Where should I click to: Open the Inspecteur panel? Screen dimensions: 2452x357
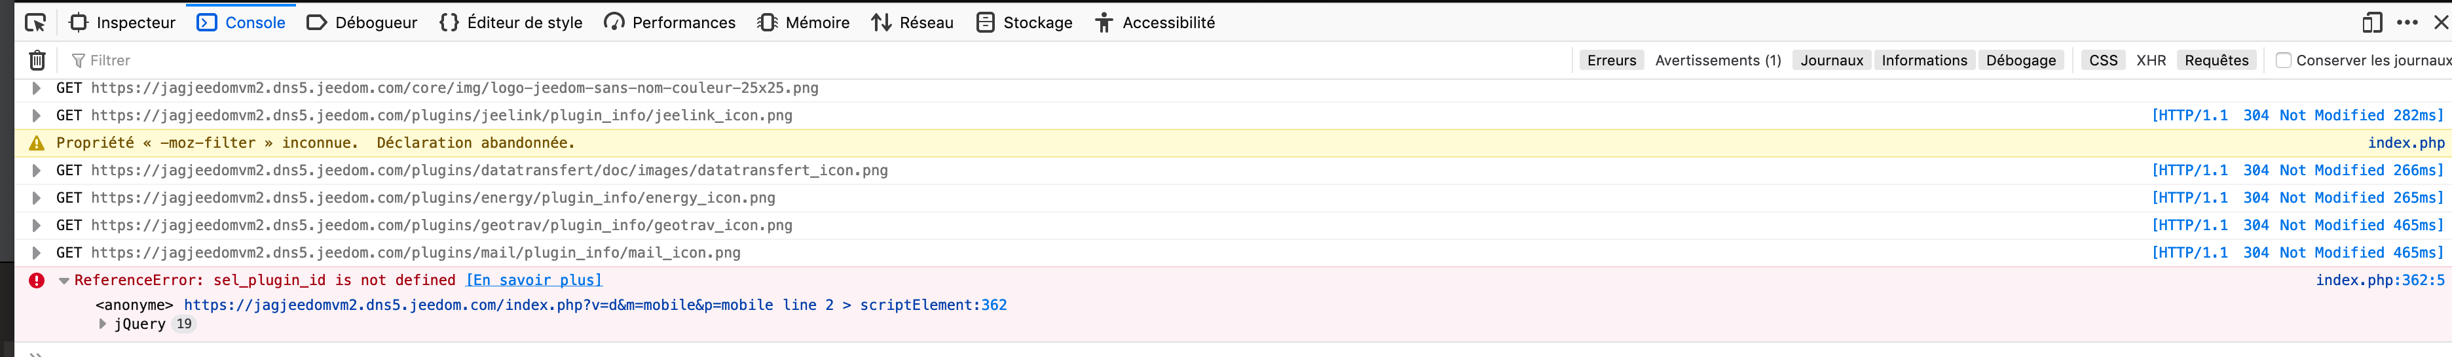click(122, 23)
